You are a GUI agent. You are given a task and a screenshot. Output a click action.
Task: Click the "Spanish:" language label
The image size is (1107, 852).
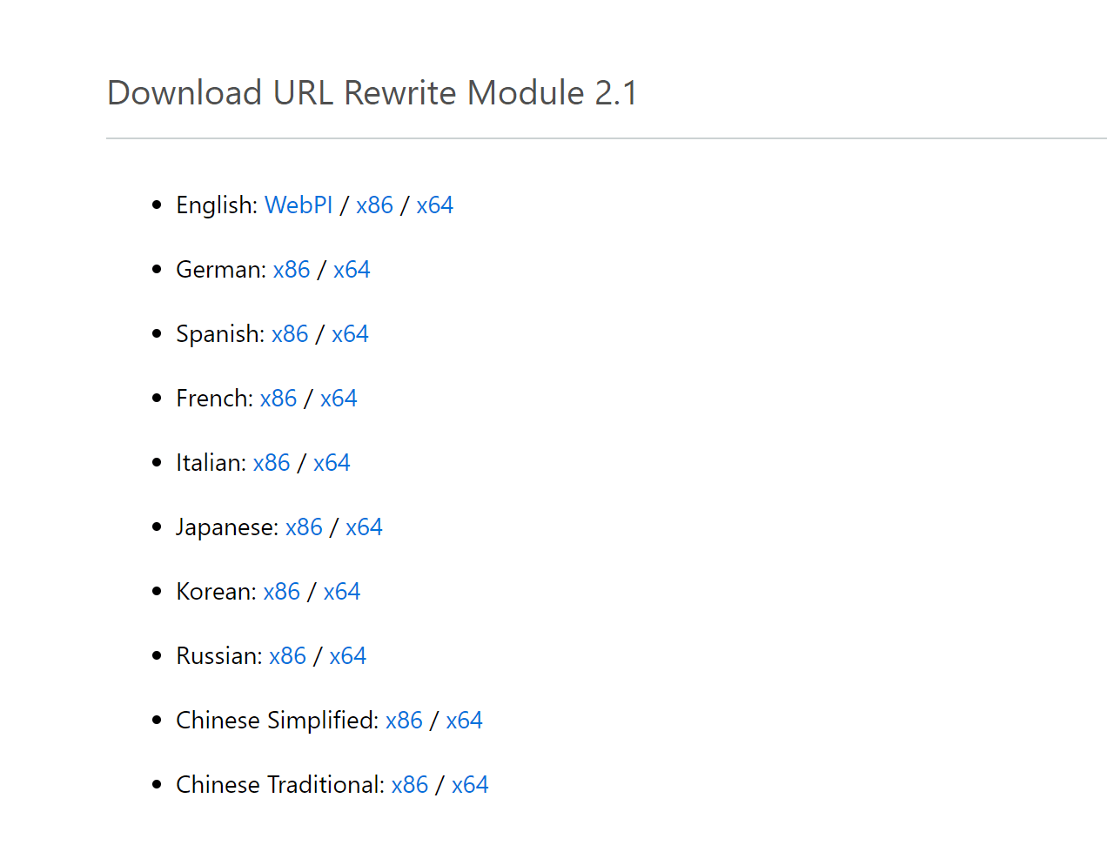[x=220, y=334]
